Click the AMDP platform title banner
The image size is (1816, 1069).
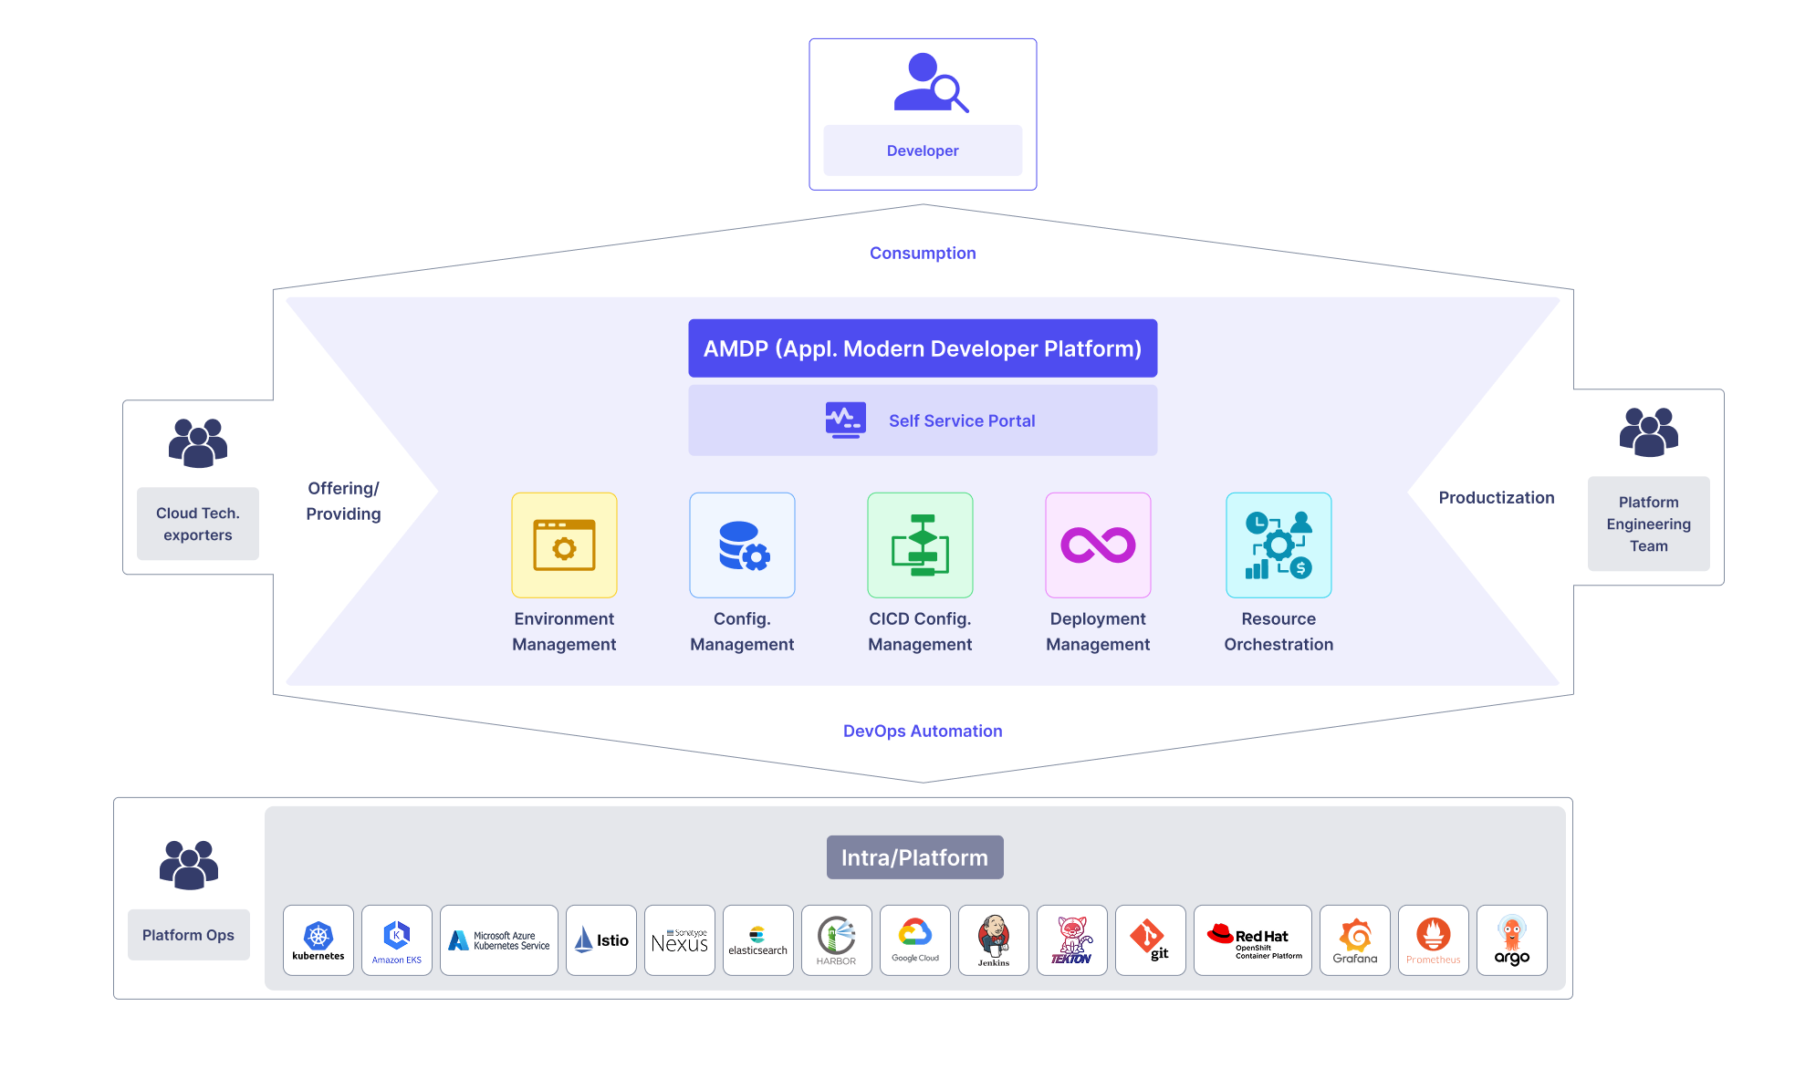(x=923, y=348)
